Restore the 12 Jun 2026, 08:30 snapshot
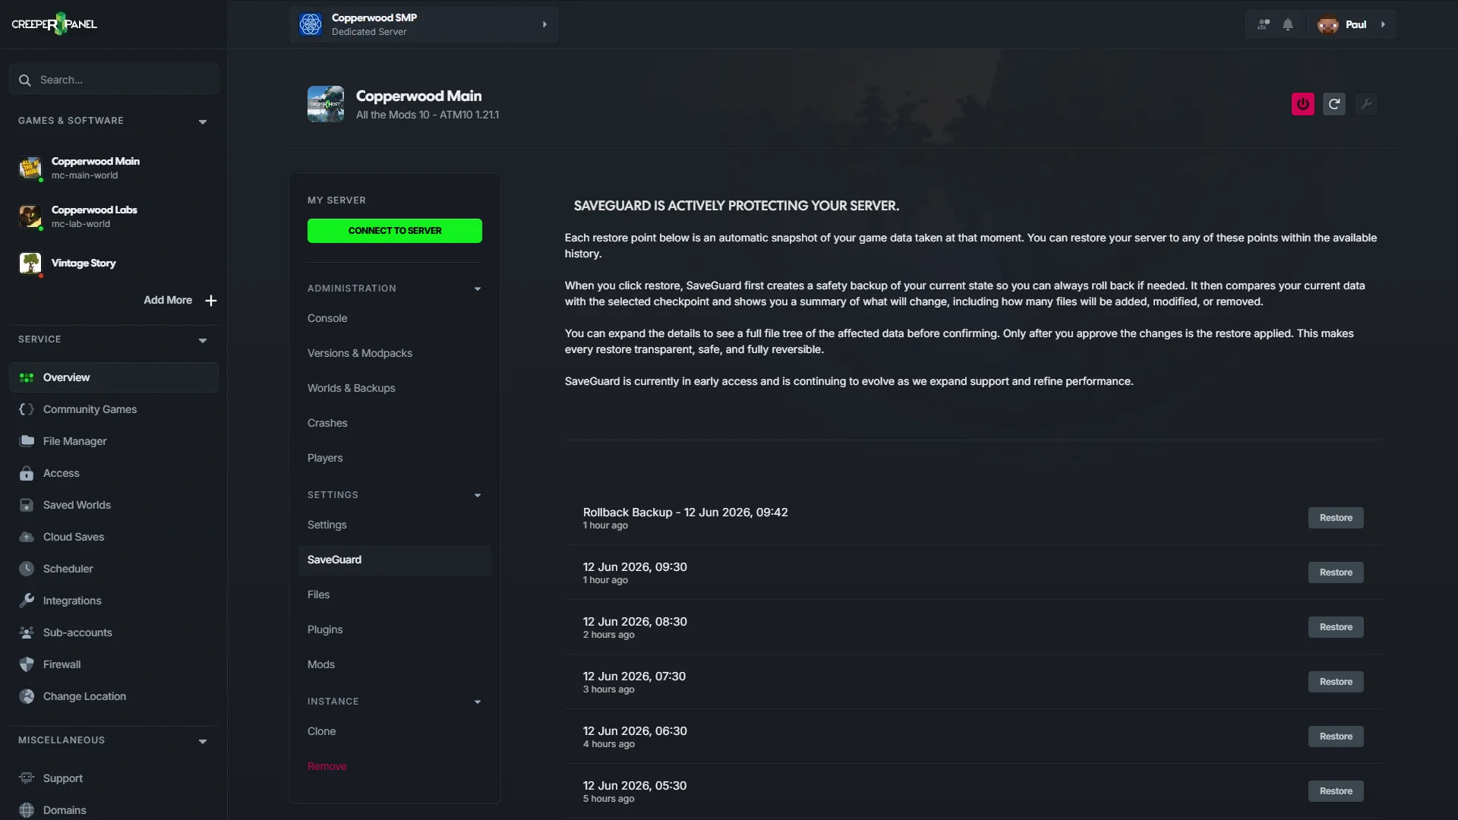1458x820 pixels. (1336, 627)
